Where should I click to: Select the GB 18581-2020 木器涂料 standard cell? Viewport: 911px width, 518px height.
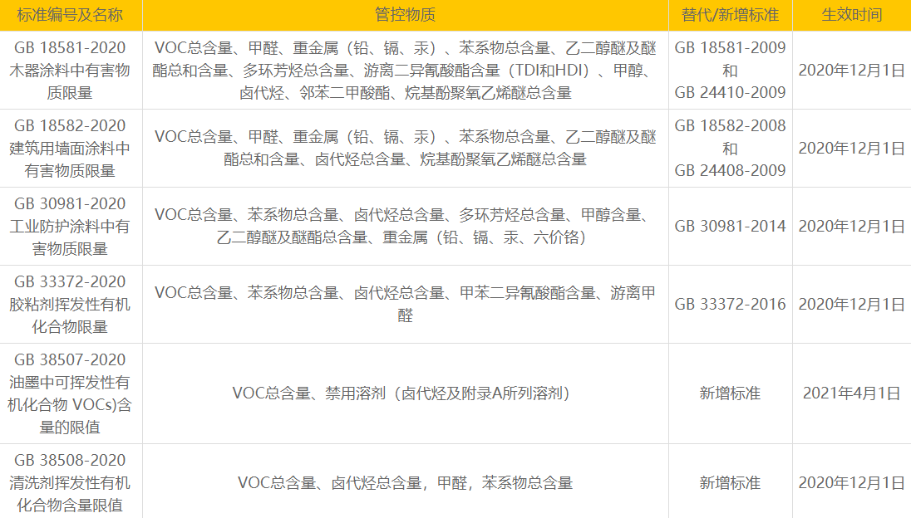[70, 71]
